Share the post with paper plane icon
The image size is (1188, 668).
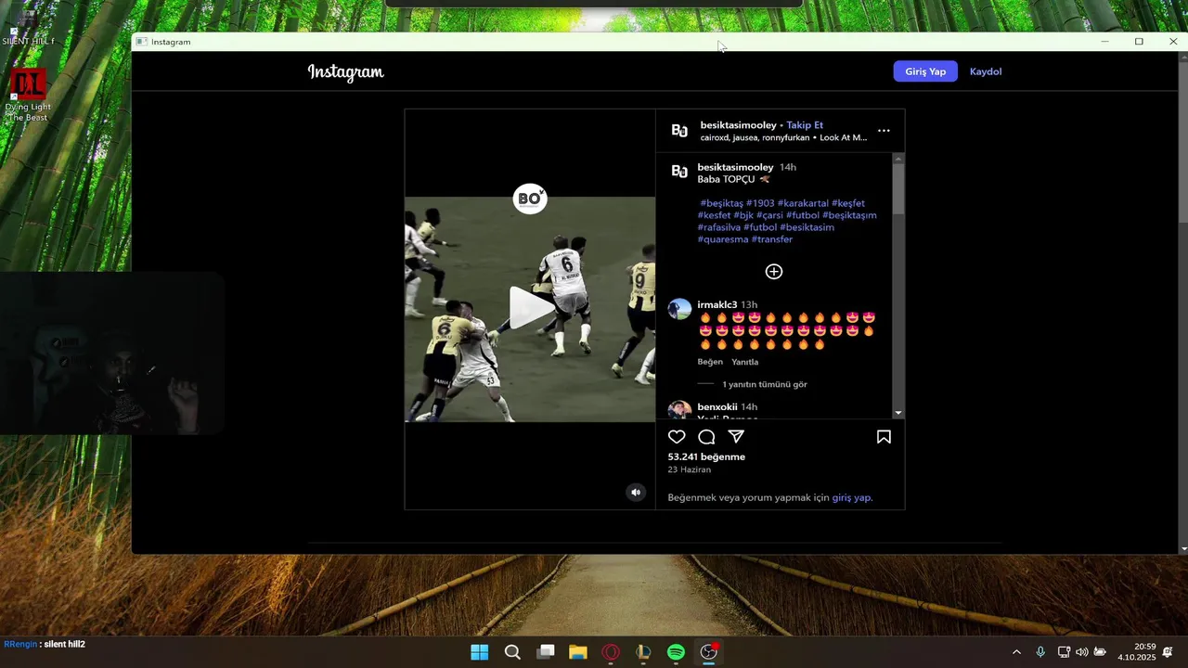[x=736, y=437]
